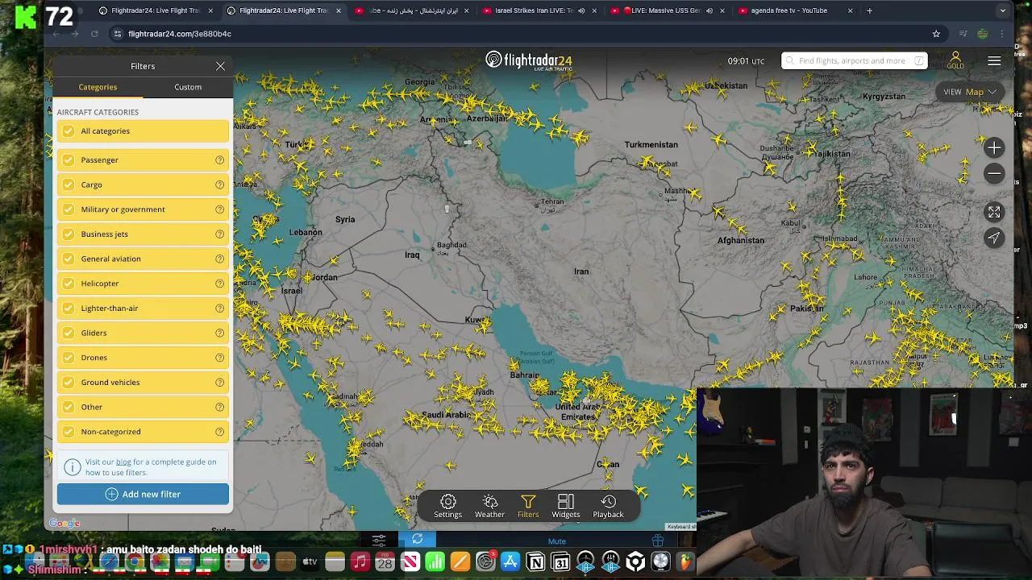This screenshot has height=580, width=1032.
Task: Click the Add new filter button
Action: pos(143,495)
